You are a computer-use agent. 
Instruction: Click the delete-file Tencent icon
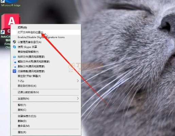pyautogui.click(x=15, y=66)
